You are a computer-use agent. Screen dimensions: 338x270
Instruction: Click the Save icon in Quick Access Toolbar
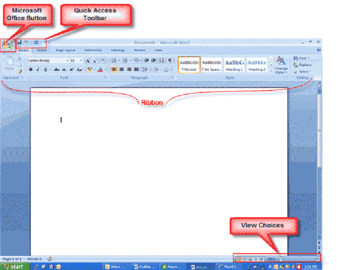click(x=19, y=43)
